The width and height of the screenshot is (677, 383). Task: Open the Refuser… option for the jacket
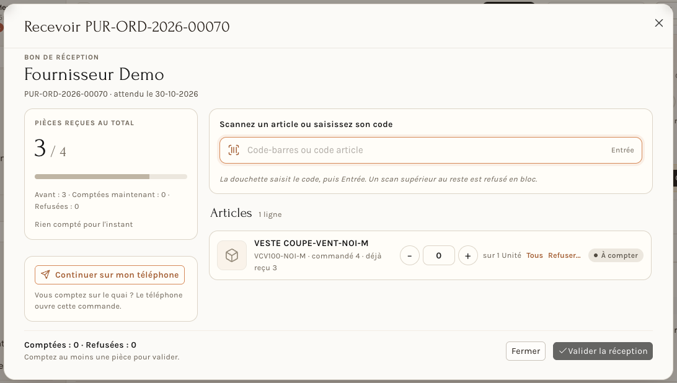[564, 255]
